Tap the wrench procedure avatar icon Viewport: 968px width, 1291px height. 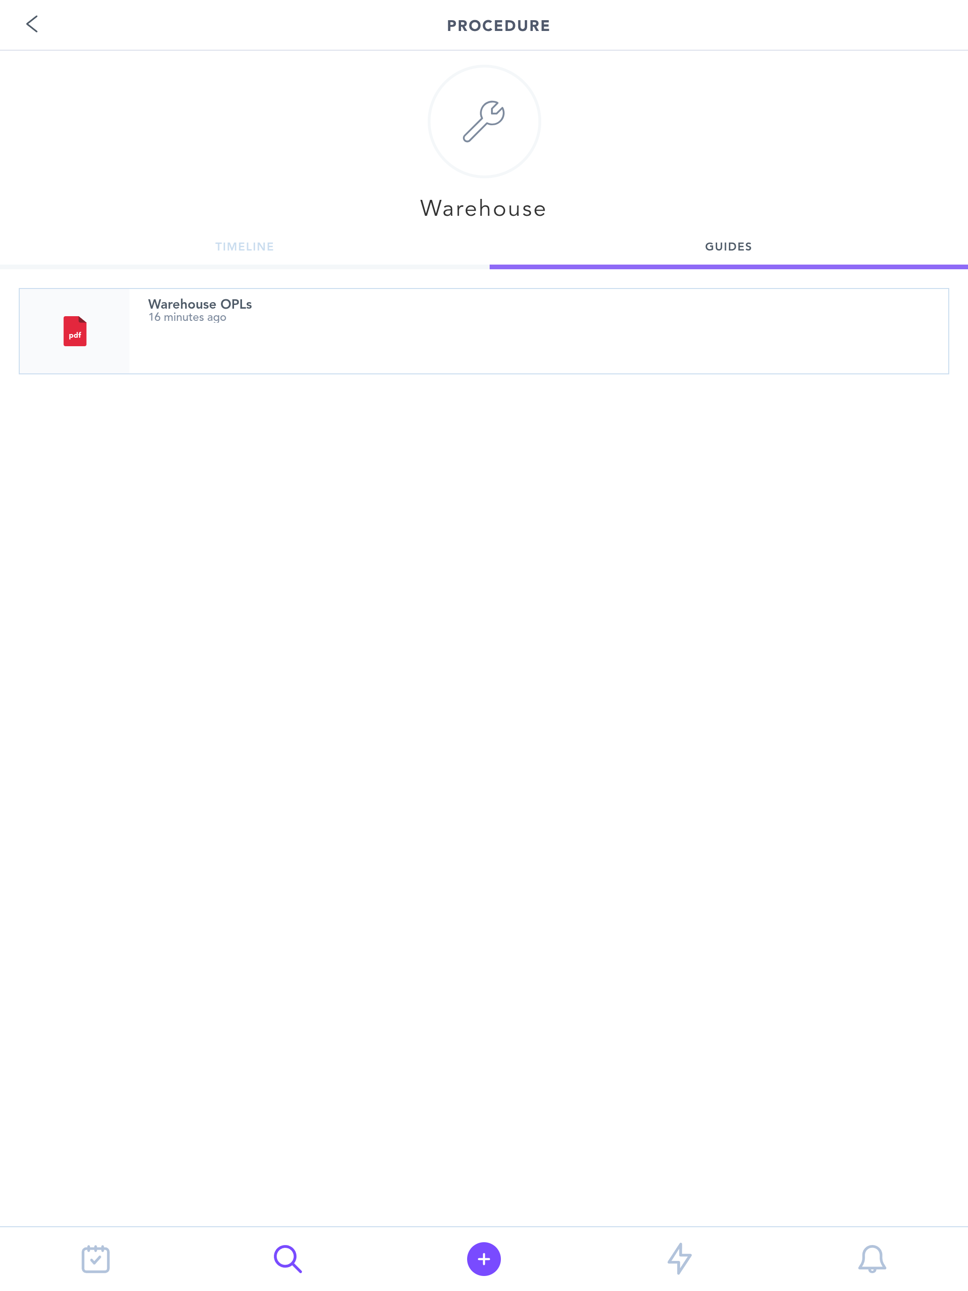click(x=484, y=122)
